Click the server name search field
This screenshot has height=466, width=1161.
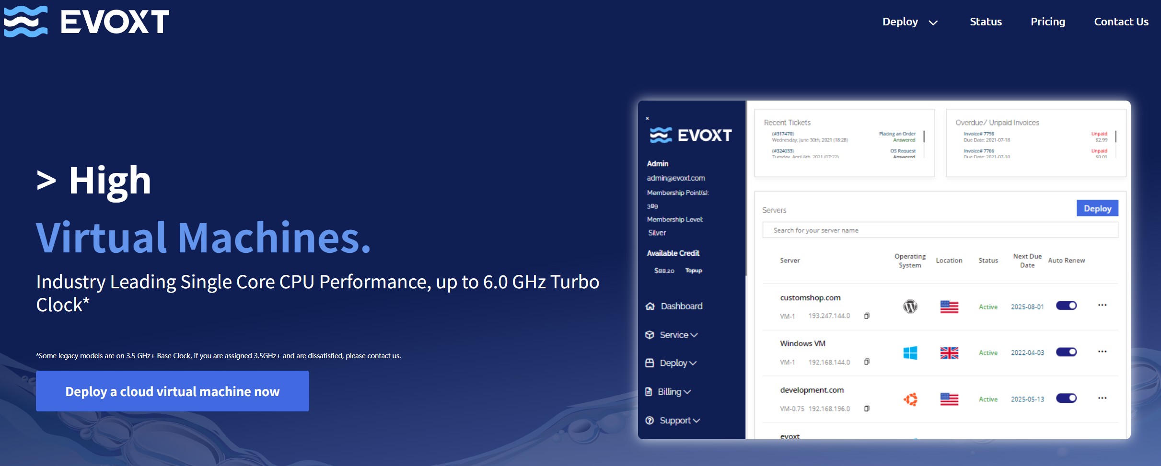click(940, 230)
